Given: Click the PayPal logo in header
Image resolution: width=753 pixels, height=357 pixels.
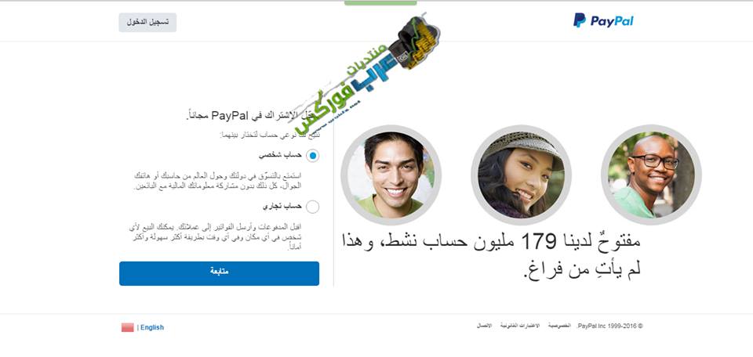Looking at the screenshot, I should pyautogui.click(x=603, y=20).
